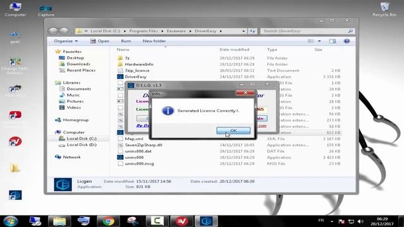Confirm the Info dialog with OK

pos(234,131)
